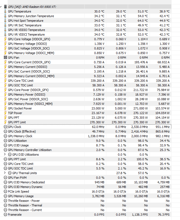Viewport: 180px width, 220px height.
Task: Click the 1,338.0 MHz current memory clock value
Action: pyautogui.click(x=96, y=136)
